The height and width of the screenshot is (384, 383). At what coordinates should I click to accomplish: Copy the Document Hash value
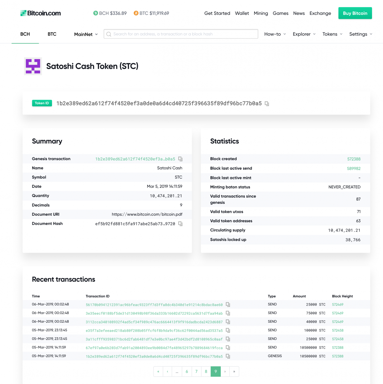(x=180, y=224)
